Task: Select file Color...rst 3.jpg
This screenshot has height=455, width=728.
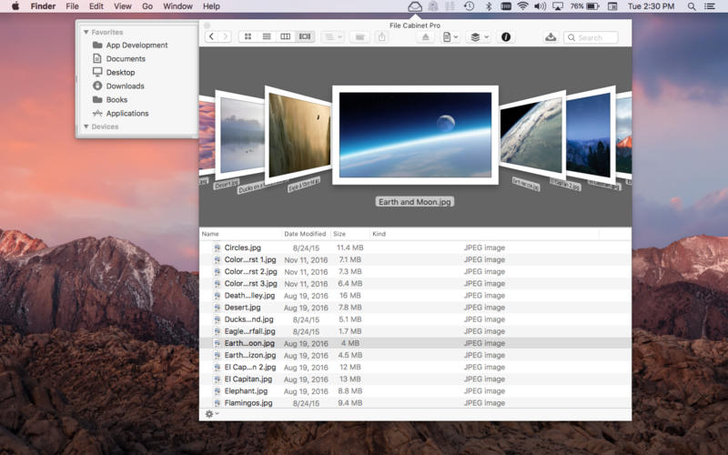Action: point(415,283)
